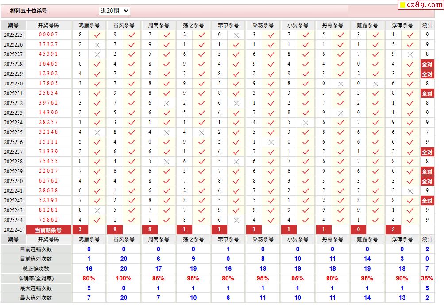Image resolution: width=444 pixels, height=307 pixels.
Task: Click the red check under 谷风杀号 in row 2025225
Action: point(131,35)
